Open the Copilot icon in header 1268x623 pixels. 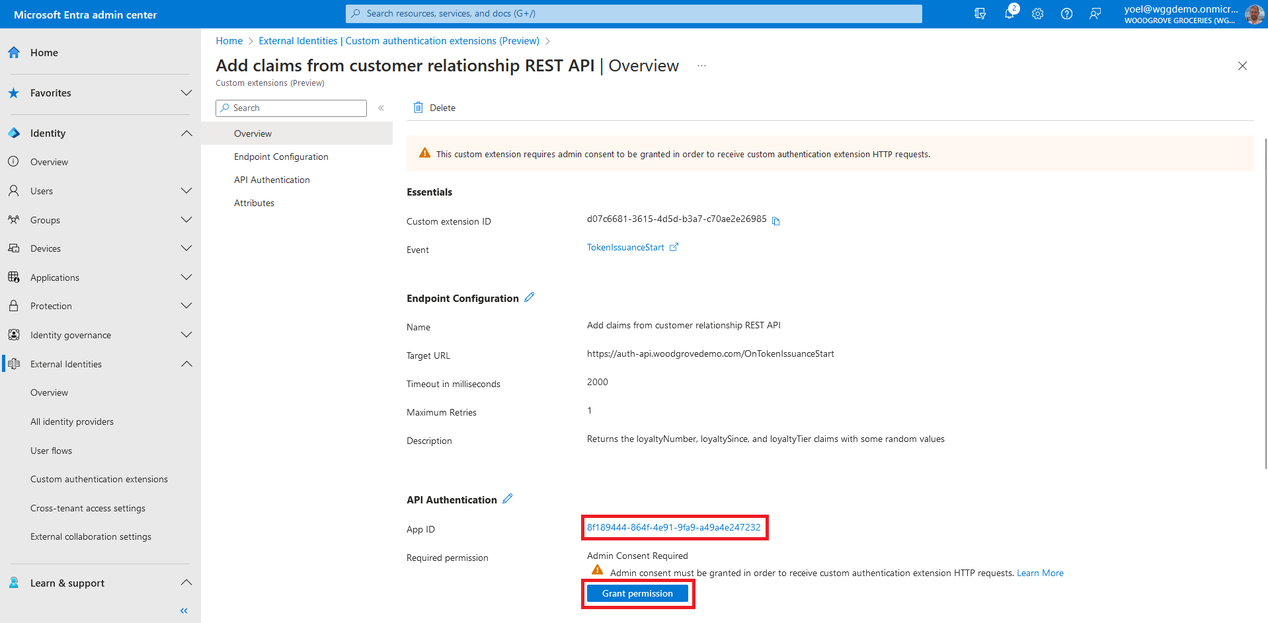pos(980,14)
